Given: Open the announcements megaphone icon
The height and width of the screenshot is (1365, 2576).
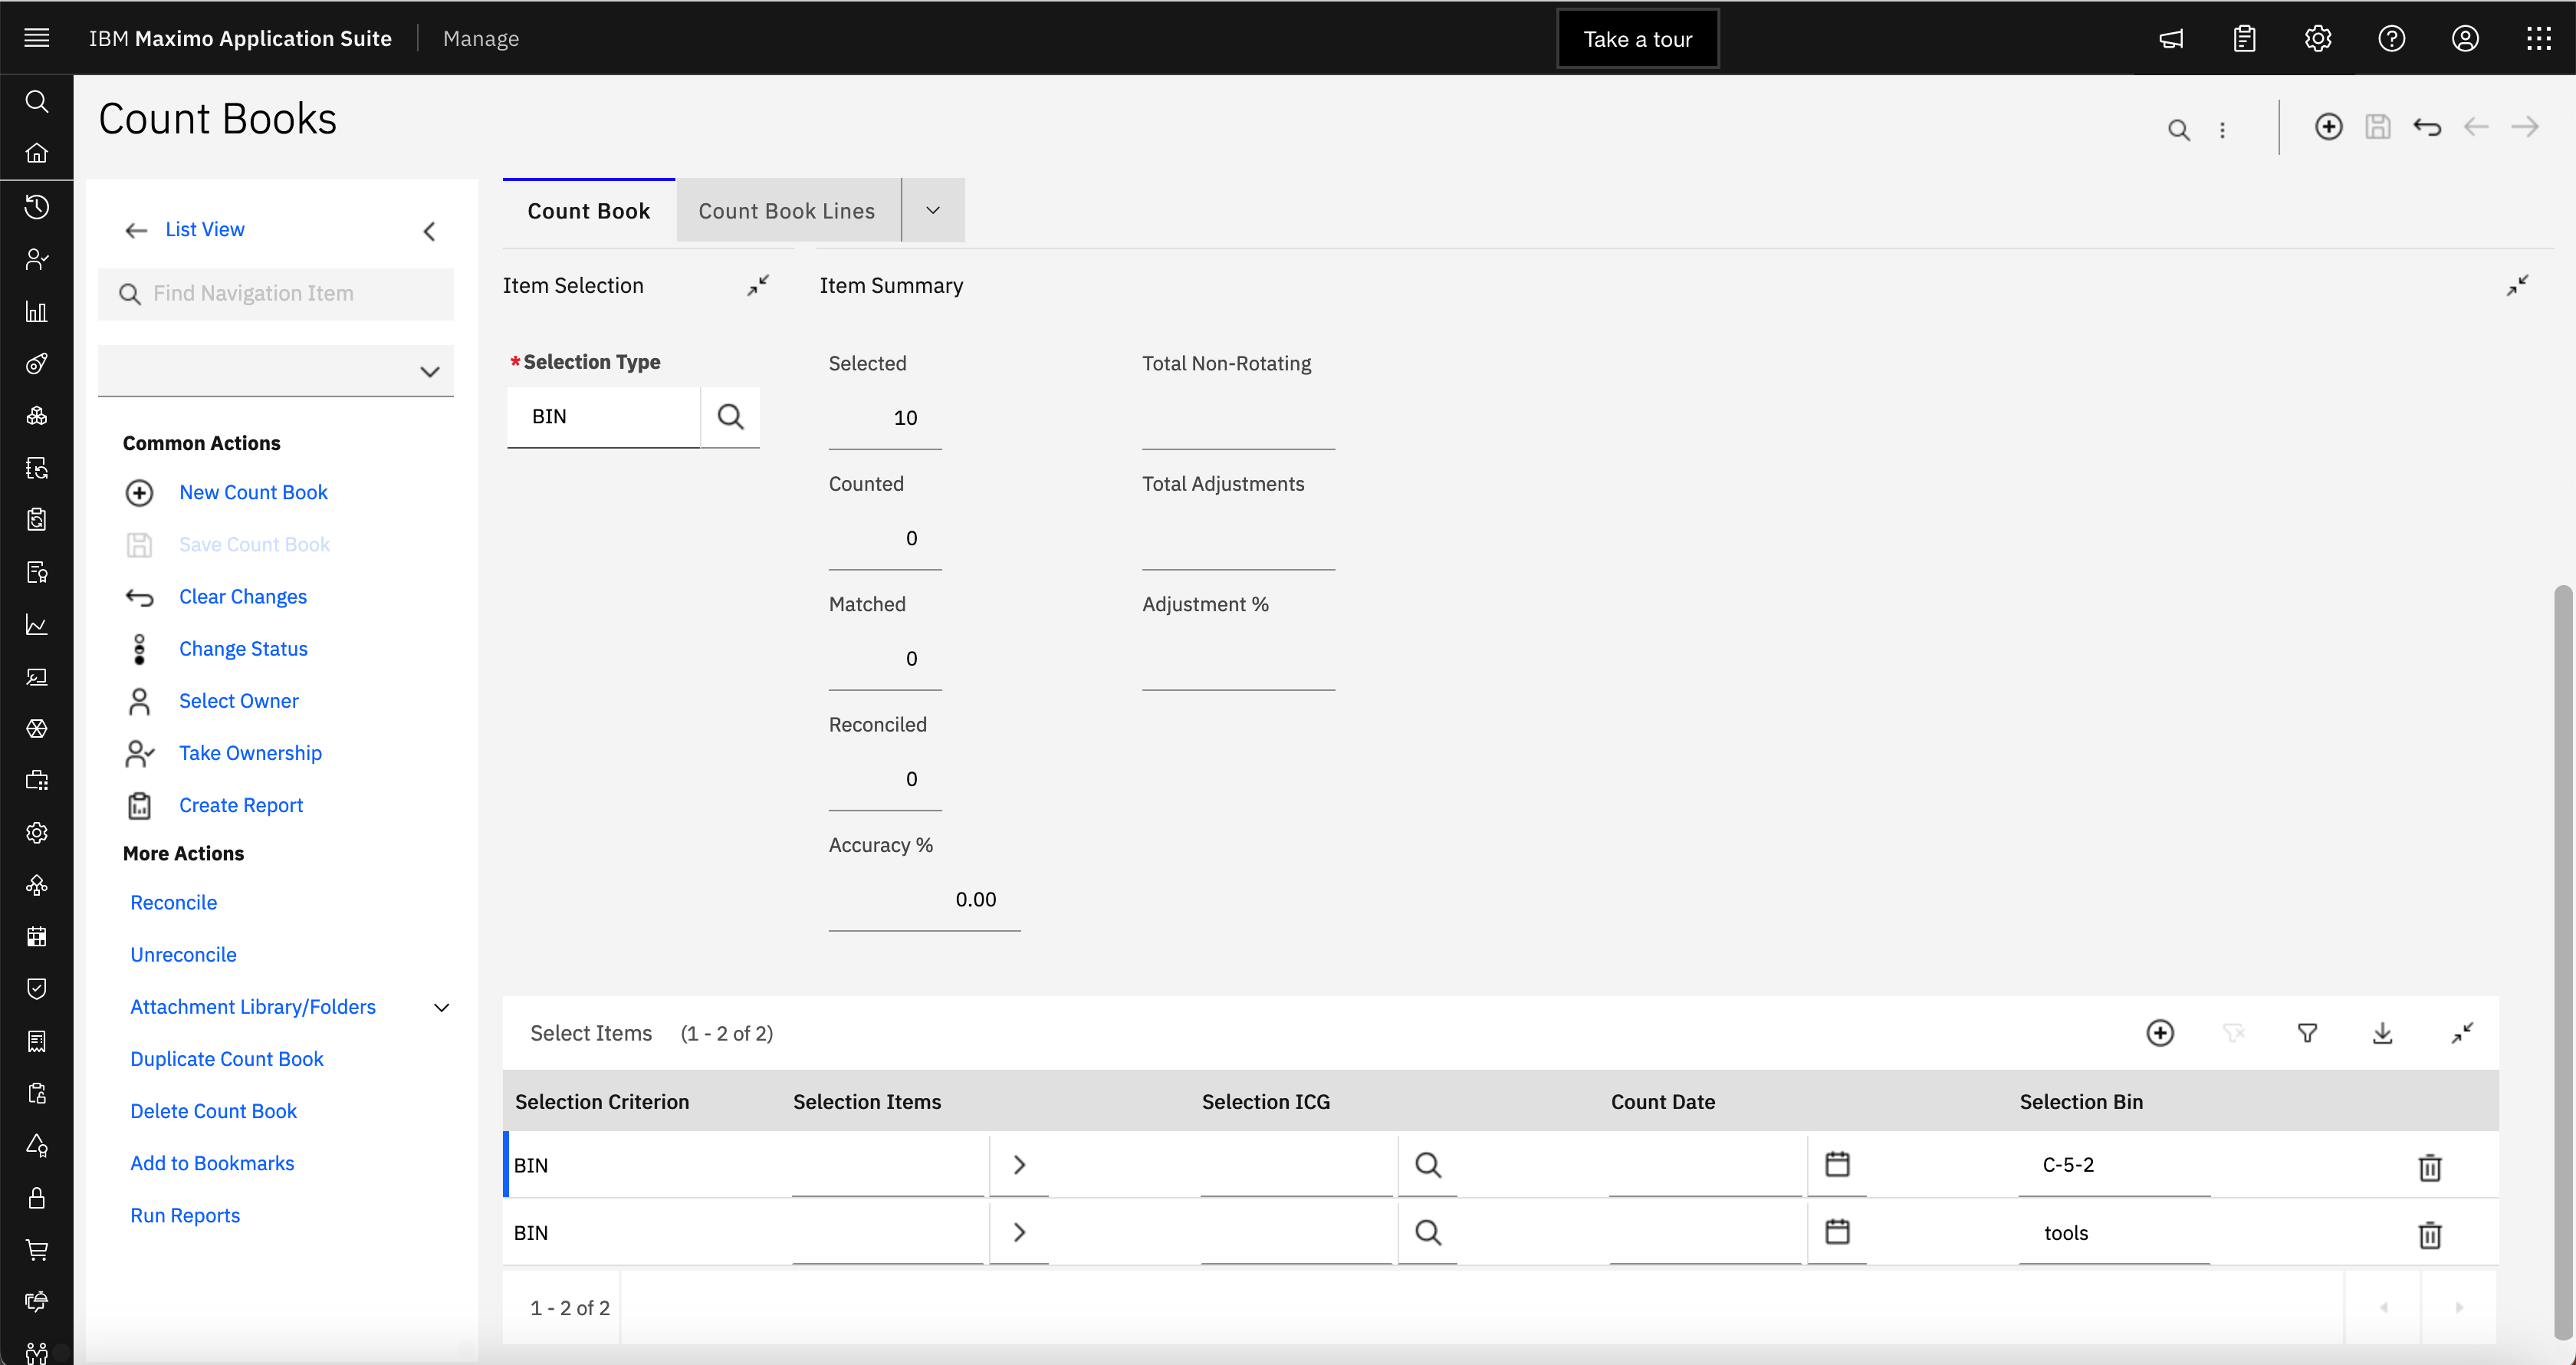Looking at the screenshot, I should pyautogui.click(x=2171, y=39).
